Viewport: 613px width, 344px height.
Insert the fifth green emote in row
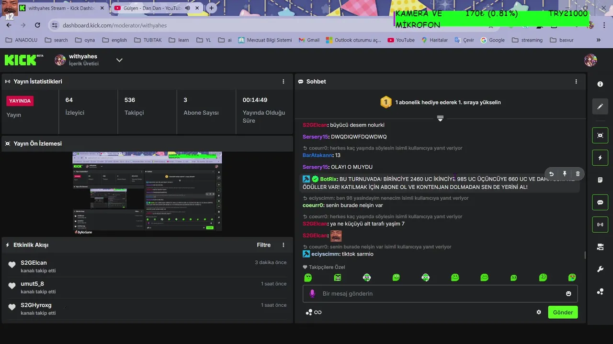tap(425, 278)
